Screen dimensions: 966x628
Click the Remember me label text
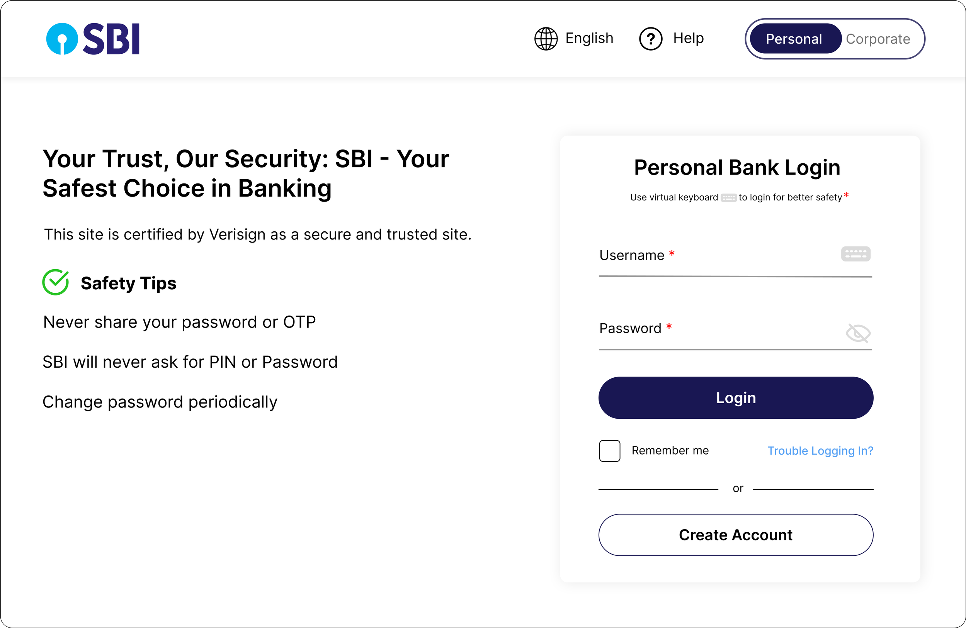pos(670,450)
